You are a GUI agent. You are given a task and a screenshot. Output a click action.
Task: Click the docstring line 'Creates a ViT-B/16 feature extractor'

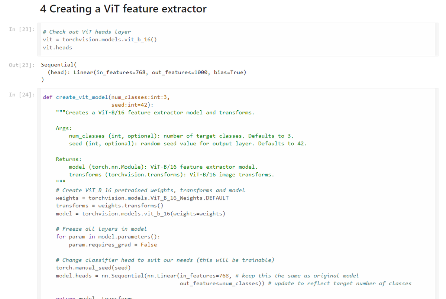(155, 113)
